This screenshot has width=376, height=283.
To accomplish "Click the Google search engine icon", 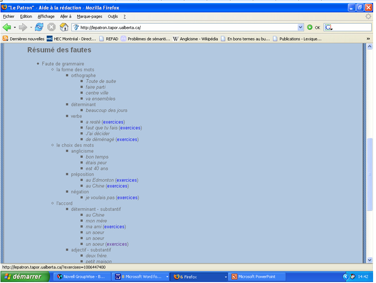I will [328, 28].
